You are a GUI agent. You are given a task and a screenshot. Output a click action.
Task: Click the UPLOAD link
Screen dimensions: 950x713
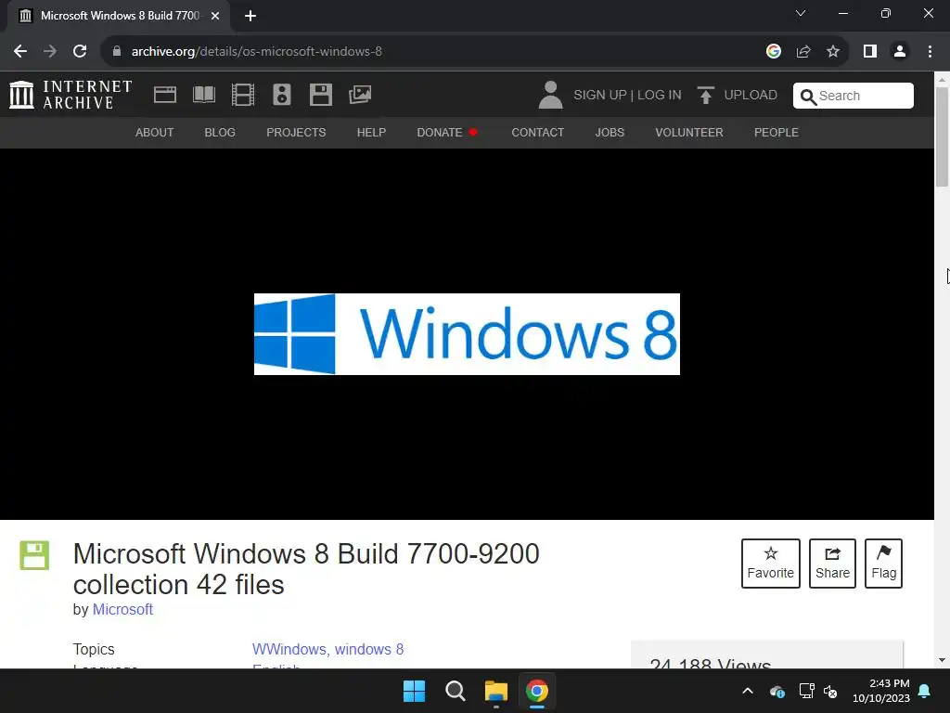750,96
